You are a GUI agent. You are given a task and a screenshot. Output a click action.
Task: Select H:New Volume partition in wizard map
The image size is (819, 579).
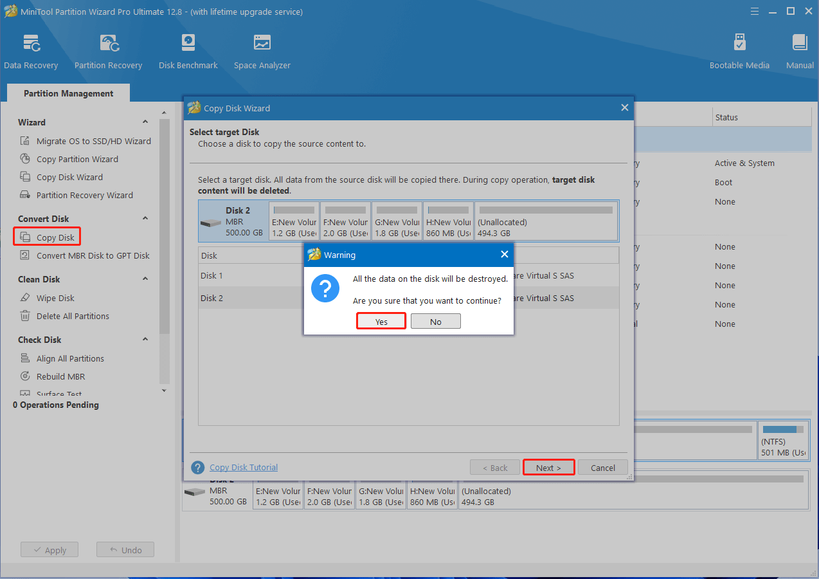tap(448, 221)
